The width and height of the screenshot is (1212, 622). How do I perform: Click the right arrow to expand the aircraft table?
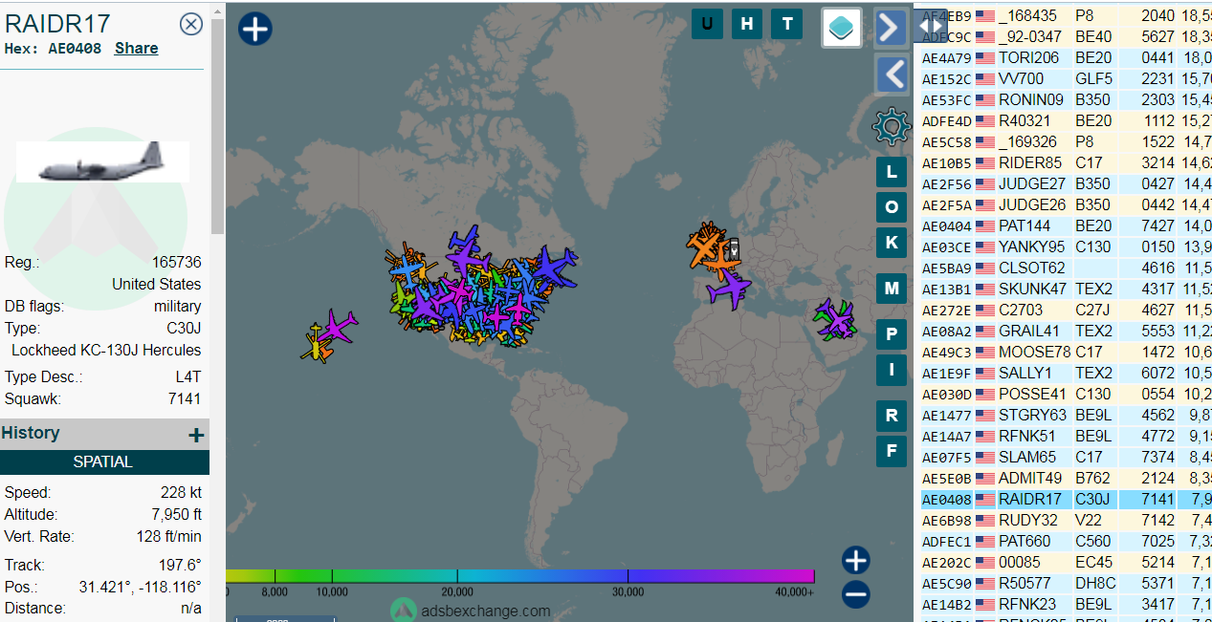pyautogui.click(x=891, y=28)
